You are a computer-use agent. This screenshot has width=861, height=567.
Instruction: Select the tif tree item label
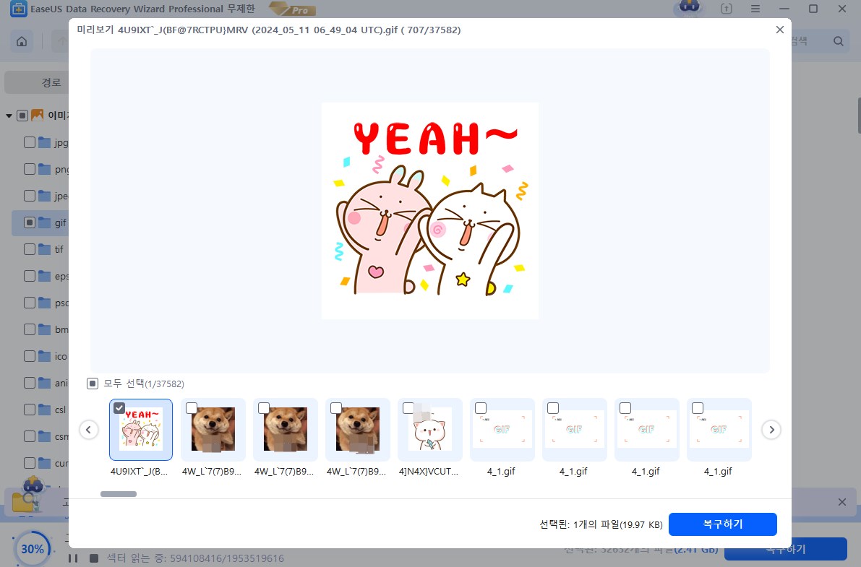(x=59, y=249)
